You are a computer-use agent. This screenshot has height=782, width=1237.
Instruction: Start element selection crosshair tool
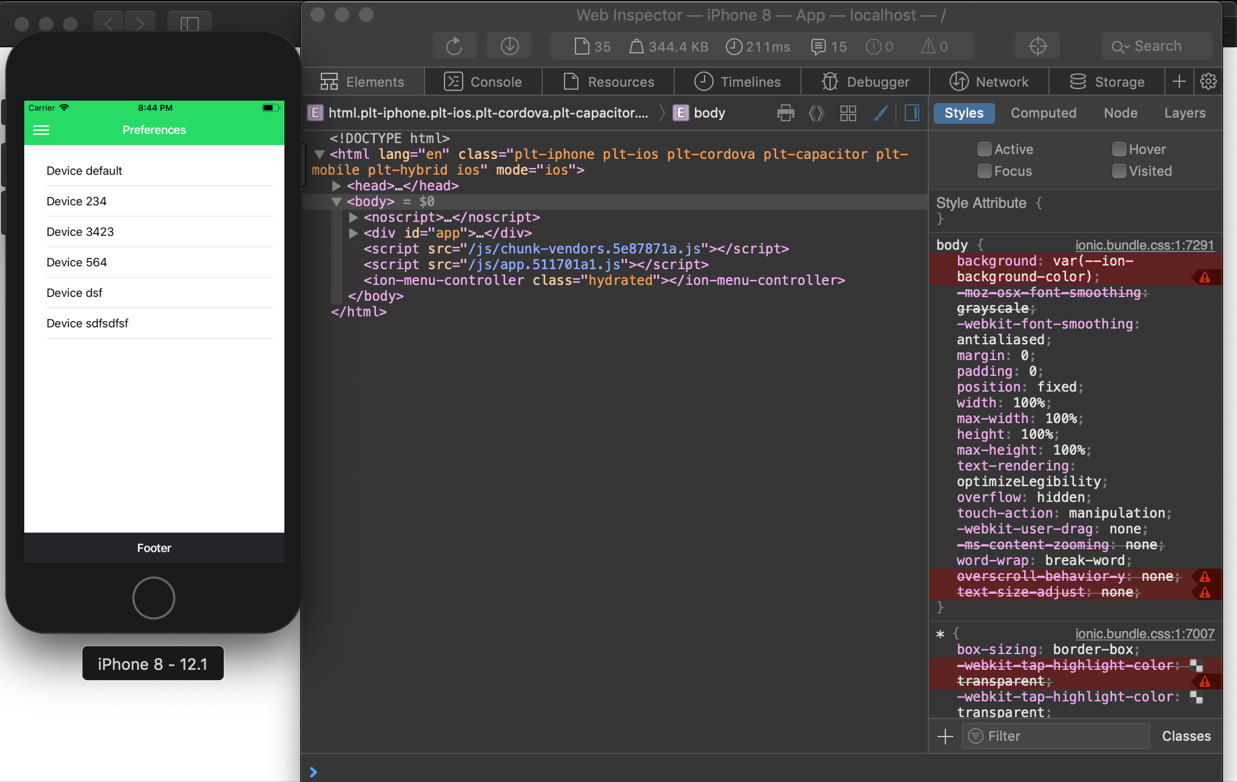[1038, 47]
